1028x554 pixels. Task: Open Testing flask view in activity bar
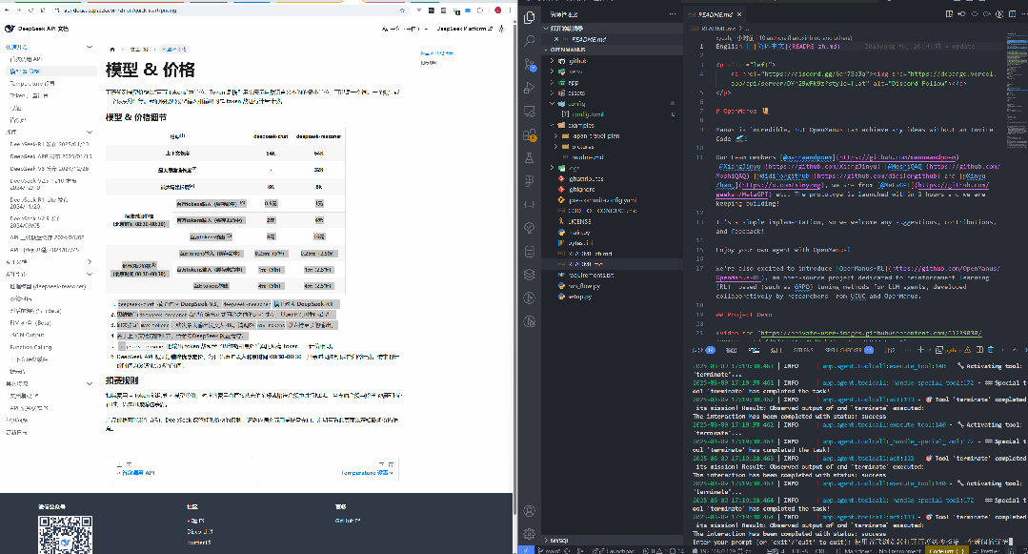click(x=530, y=158)
